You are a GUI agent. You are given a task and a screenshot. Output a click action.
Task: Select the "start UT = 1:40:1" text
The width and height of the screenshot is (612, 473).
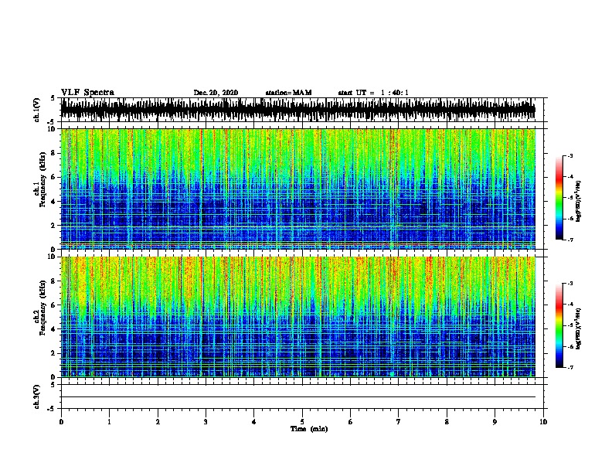[373, 93]
